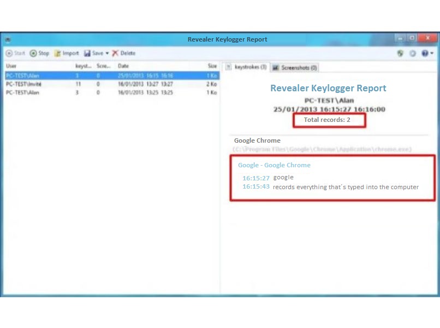Activate the Import icon on the toolbar
440x328 pixels.
click(58, 53)
